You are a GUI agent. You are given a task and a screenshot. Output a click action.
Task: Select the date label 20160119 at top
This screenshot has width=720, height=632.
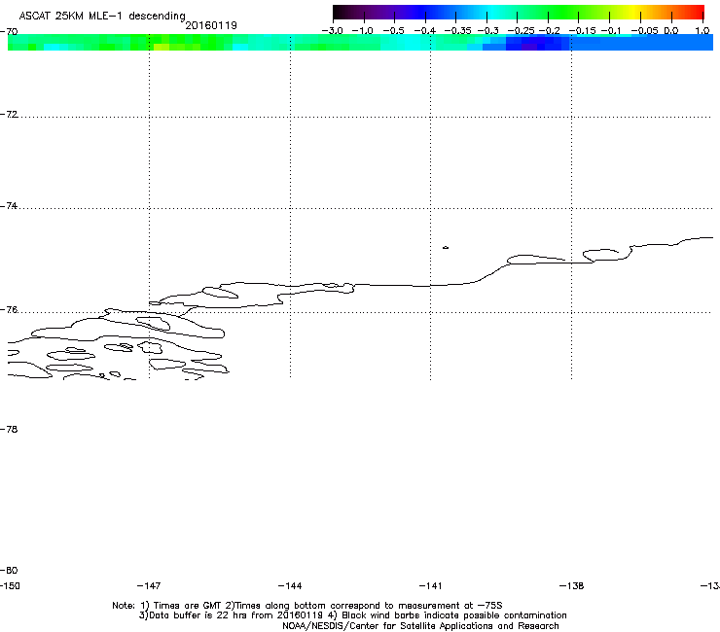[x=211, y=25]
